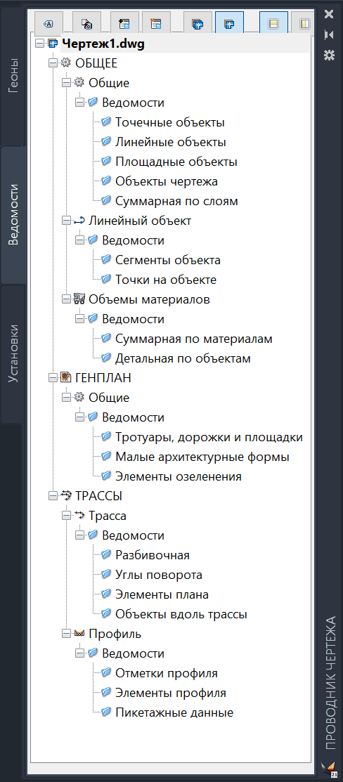Collapse the ОБЩЕЕ section

tap(53, 63)
